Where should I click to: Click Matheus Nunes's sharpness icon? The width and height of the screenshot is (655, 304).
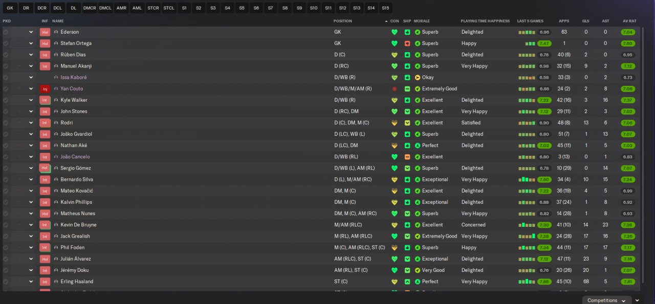coord(407,214)
